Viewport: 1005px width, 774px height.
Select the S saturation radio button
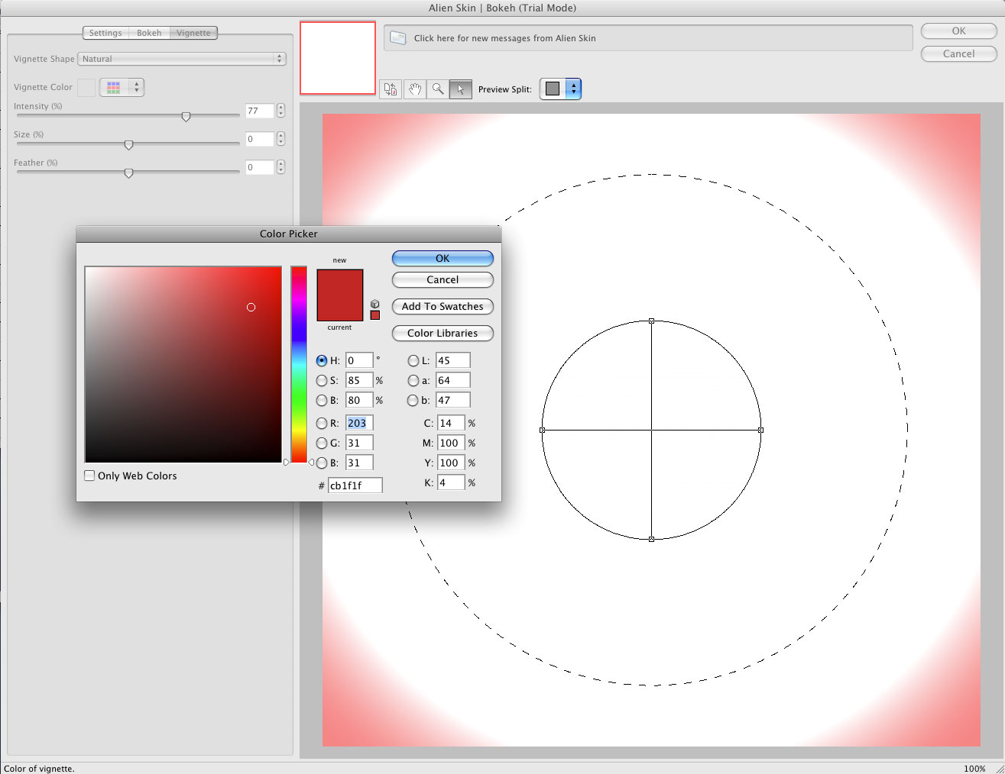click(322, 380)
